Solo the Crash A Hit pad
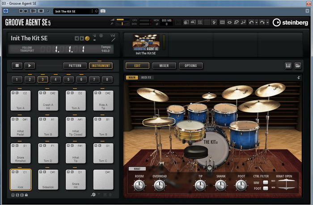This screenshot has height=205, width=313. pos(45,93)
